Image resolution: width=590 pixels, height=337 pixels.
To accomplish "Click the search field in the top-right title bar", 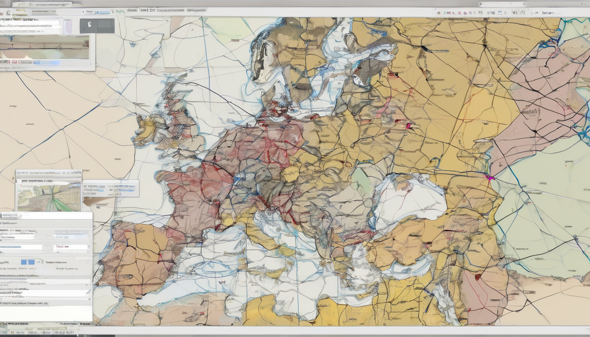I will (x=502, y=4).
